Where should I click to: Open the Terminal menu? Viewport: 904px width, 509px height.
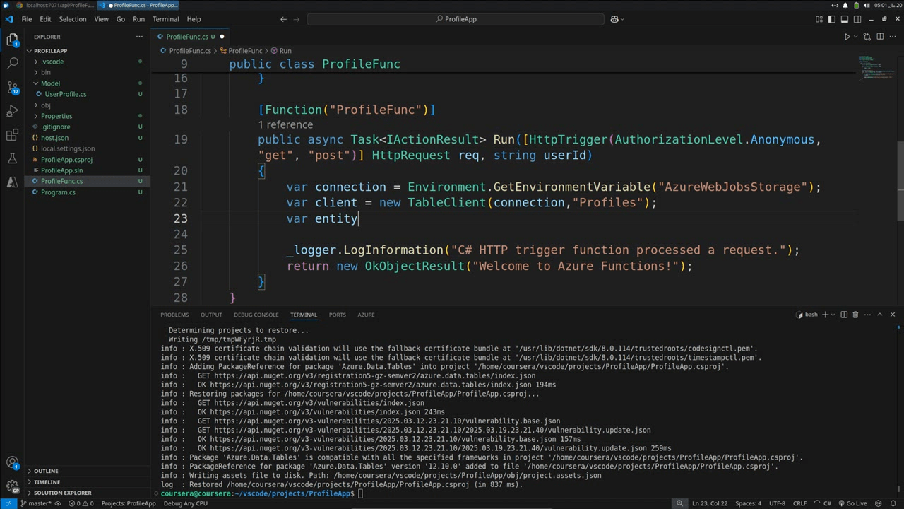click(x=165, y=19)
